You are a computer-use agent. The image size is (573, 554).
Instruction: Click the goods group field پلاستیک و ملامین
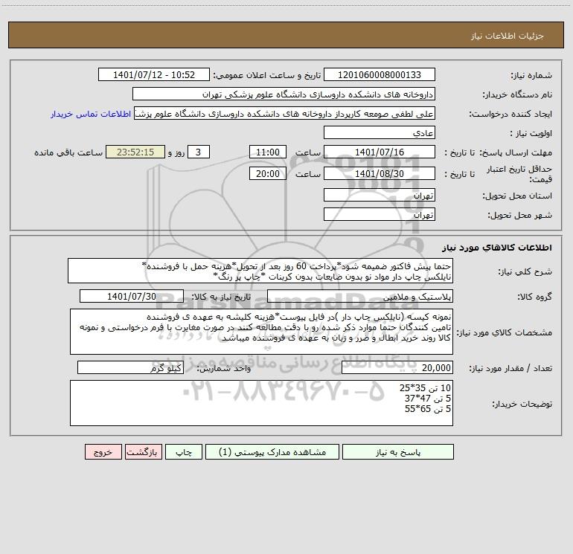[x=360, y=296]
